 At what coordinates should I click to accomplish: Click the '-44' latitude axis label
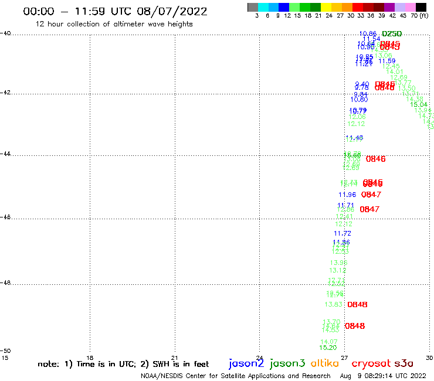(5, 154)
